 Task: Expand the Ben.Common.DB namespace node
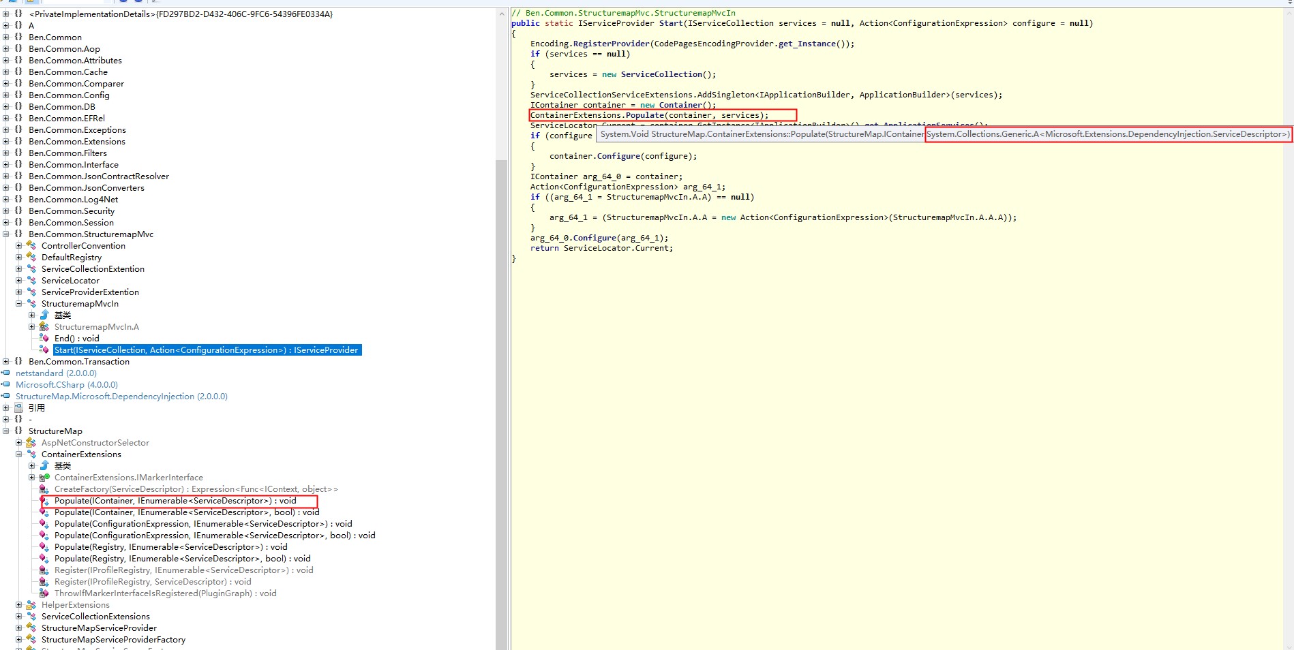click(x=6, y=106)
